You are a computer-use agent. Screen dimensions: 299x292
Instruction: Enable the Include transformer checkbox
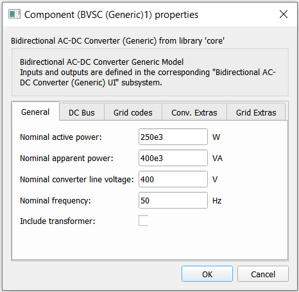pos(144,221)
